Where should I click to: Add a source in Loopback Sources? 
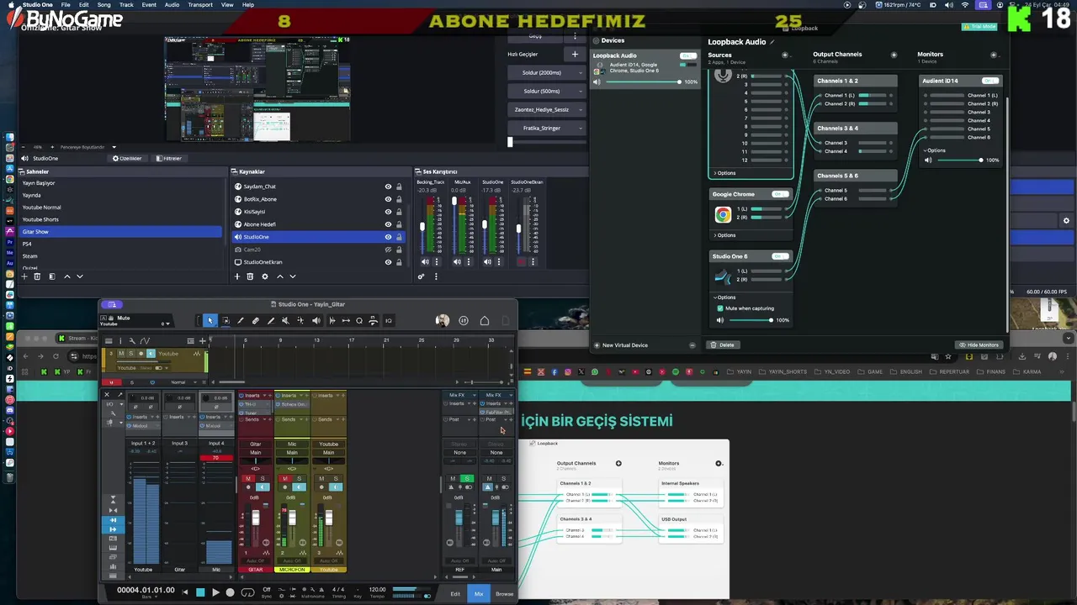(785, 55)
